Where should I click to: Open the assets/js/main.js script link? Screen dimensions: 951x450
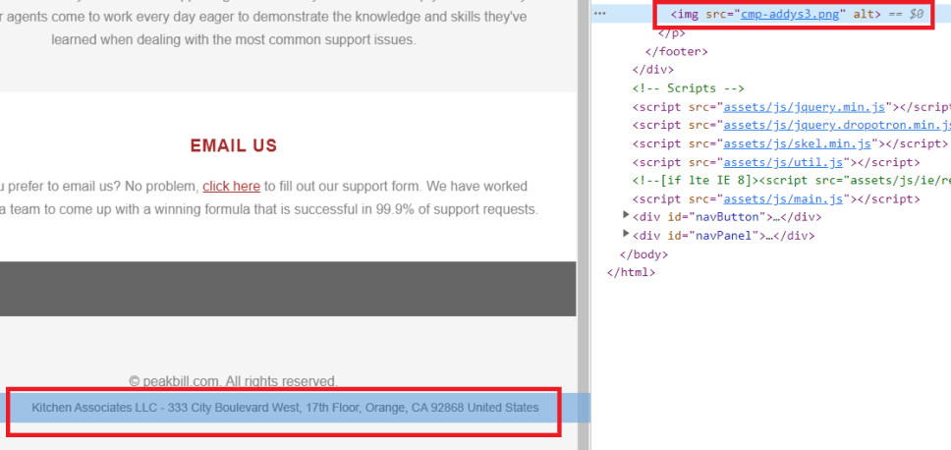(784, 198)
